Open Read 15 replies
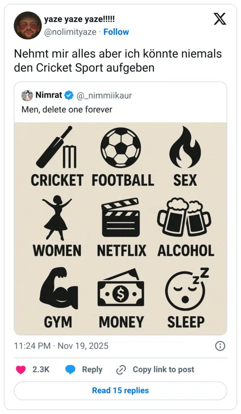Image resolution: width=241 pixels, height=414 pixels. click(120, 390)
